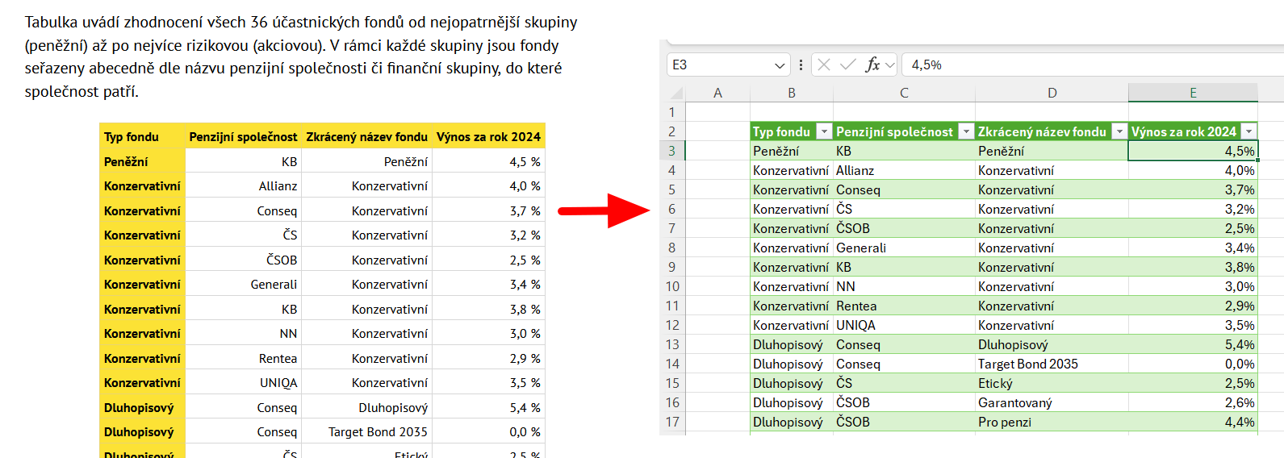Select row 10 header
The height and width of the screenshot is (458, 1284).
pyautogui.click(x=672, y=286)
